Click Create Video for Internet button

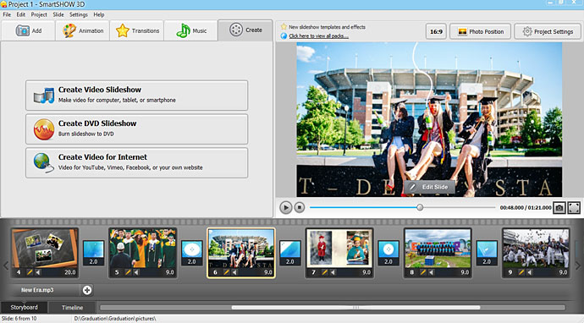click(136, 163)
